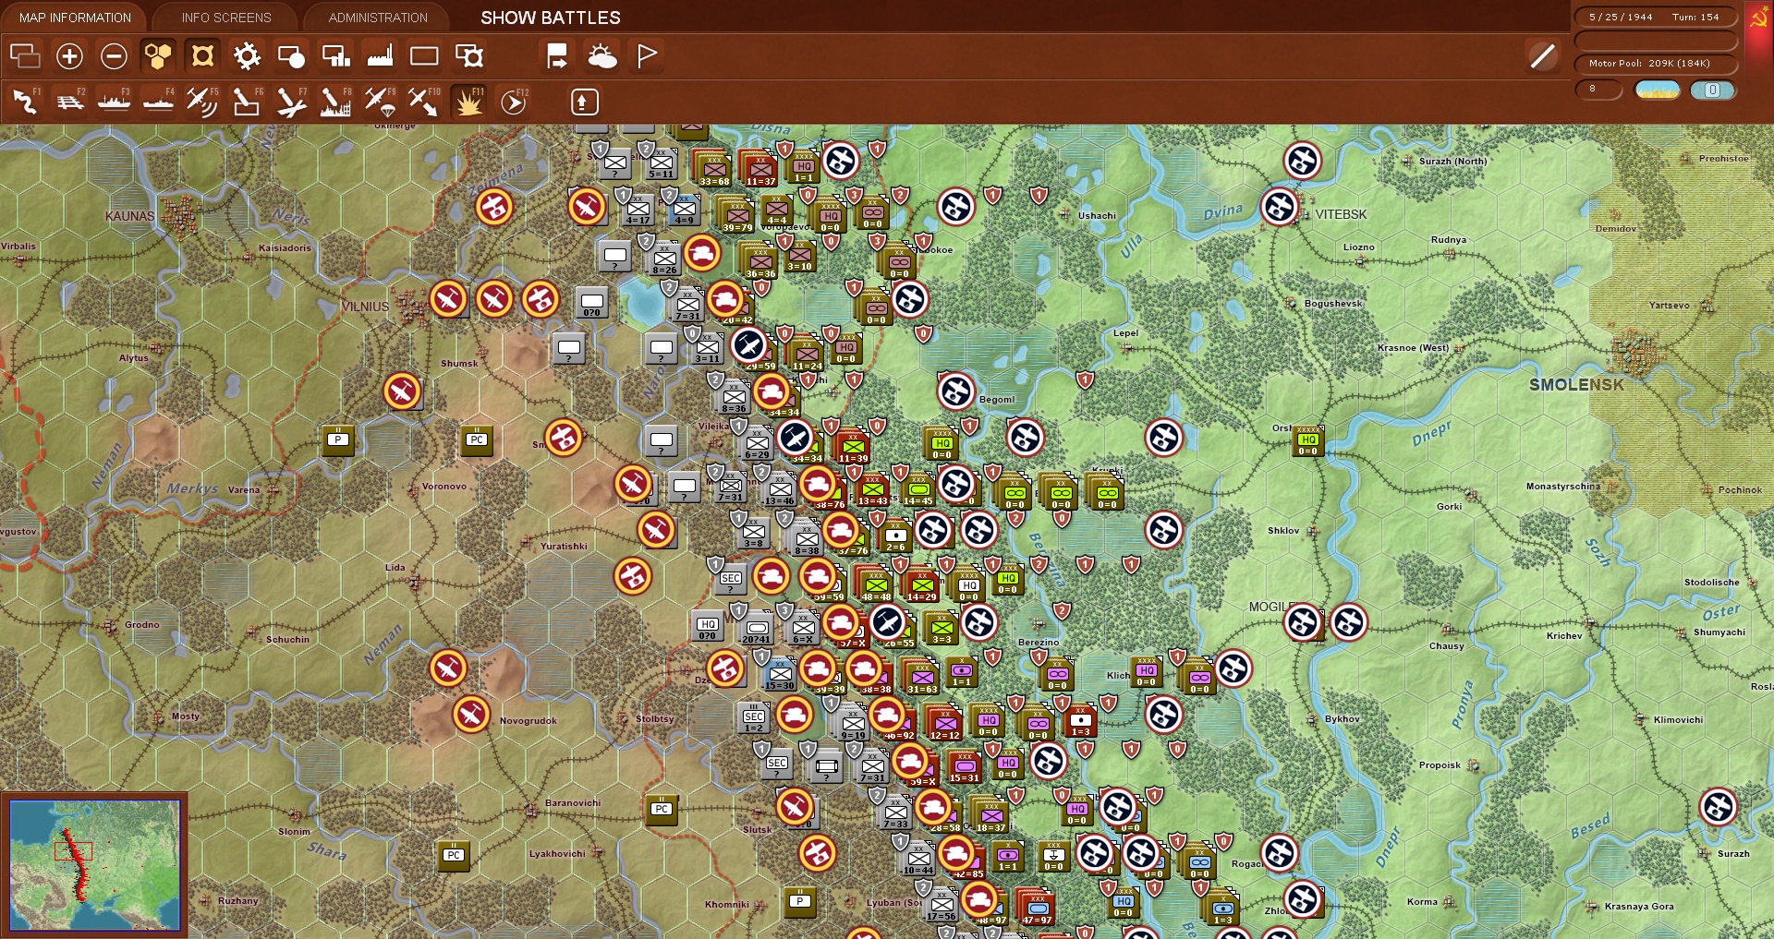Select the VITEBSK city label
Viewport: 1774px width, 939px height.
point(1341,214)
